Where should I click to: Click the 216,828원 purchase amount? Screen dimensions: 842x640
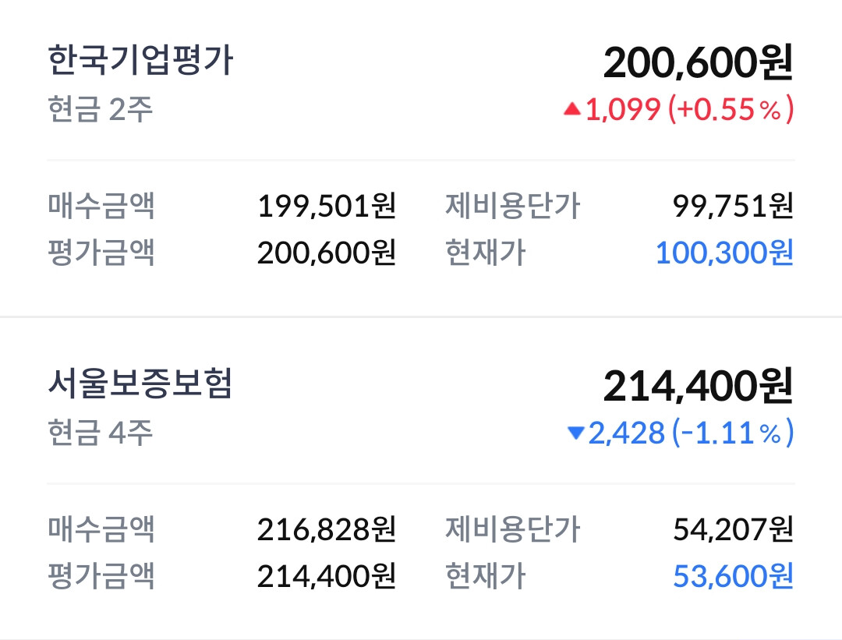[327, 529]
